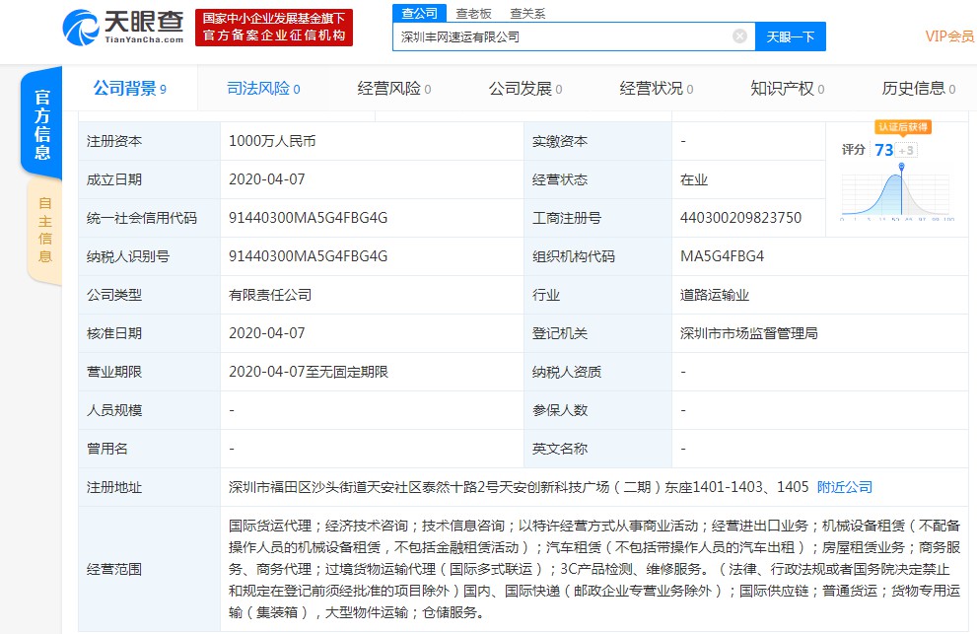Click the red 官方备案企业征信机构 banner
This screenshot has height=634, width=977.
274,28
